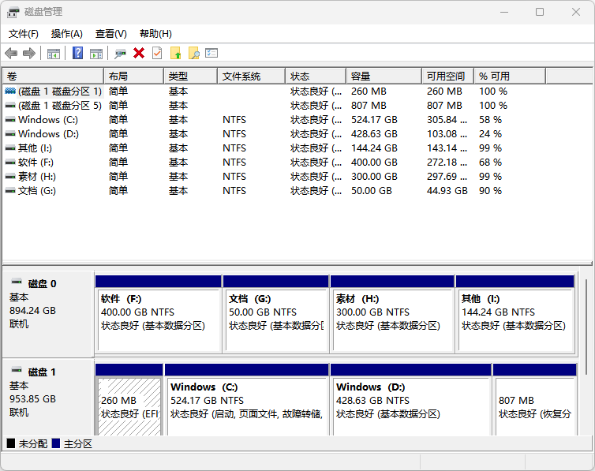This screenshot has height=471, width=595.
Task: Open the 查看(V) menu
Action: (110, 34)
